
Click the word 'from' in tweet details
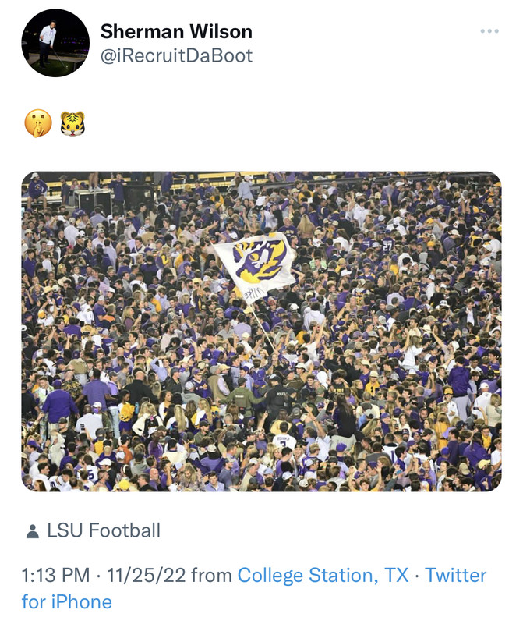pyautogui.click(x=211, y=576)
